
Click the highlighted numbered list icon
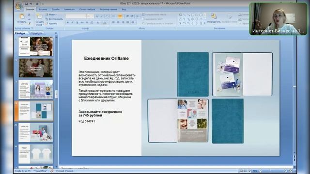pos(120,16)
